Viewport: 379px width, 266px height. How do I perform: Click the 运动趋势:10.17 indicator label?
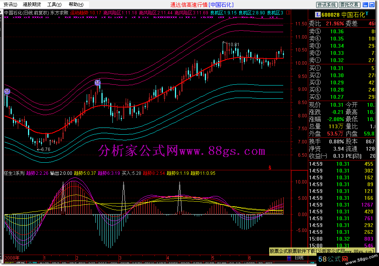pos(86,13)
